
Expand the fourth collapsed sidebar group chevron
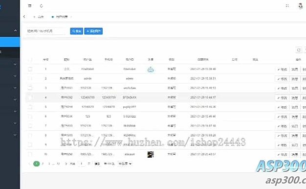(x=15, y=99)
